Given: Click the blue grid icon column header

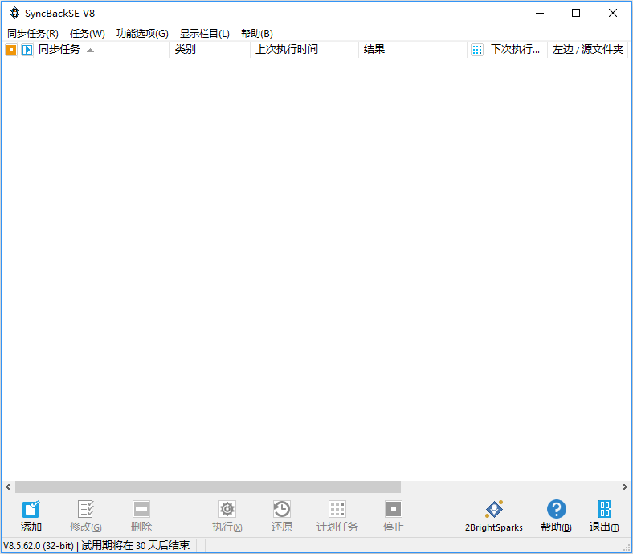Looking at the screenshot, I should (x=477, y=50).
